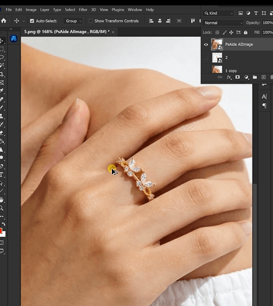This screenshot has height=306, width=273.
Task: Create a new group with the folder icon
Action: click(x=255, y=77)
